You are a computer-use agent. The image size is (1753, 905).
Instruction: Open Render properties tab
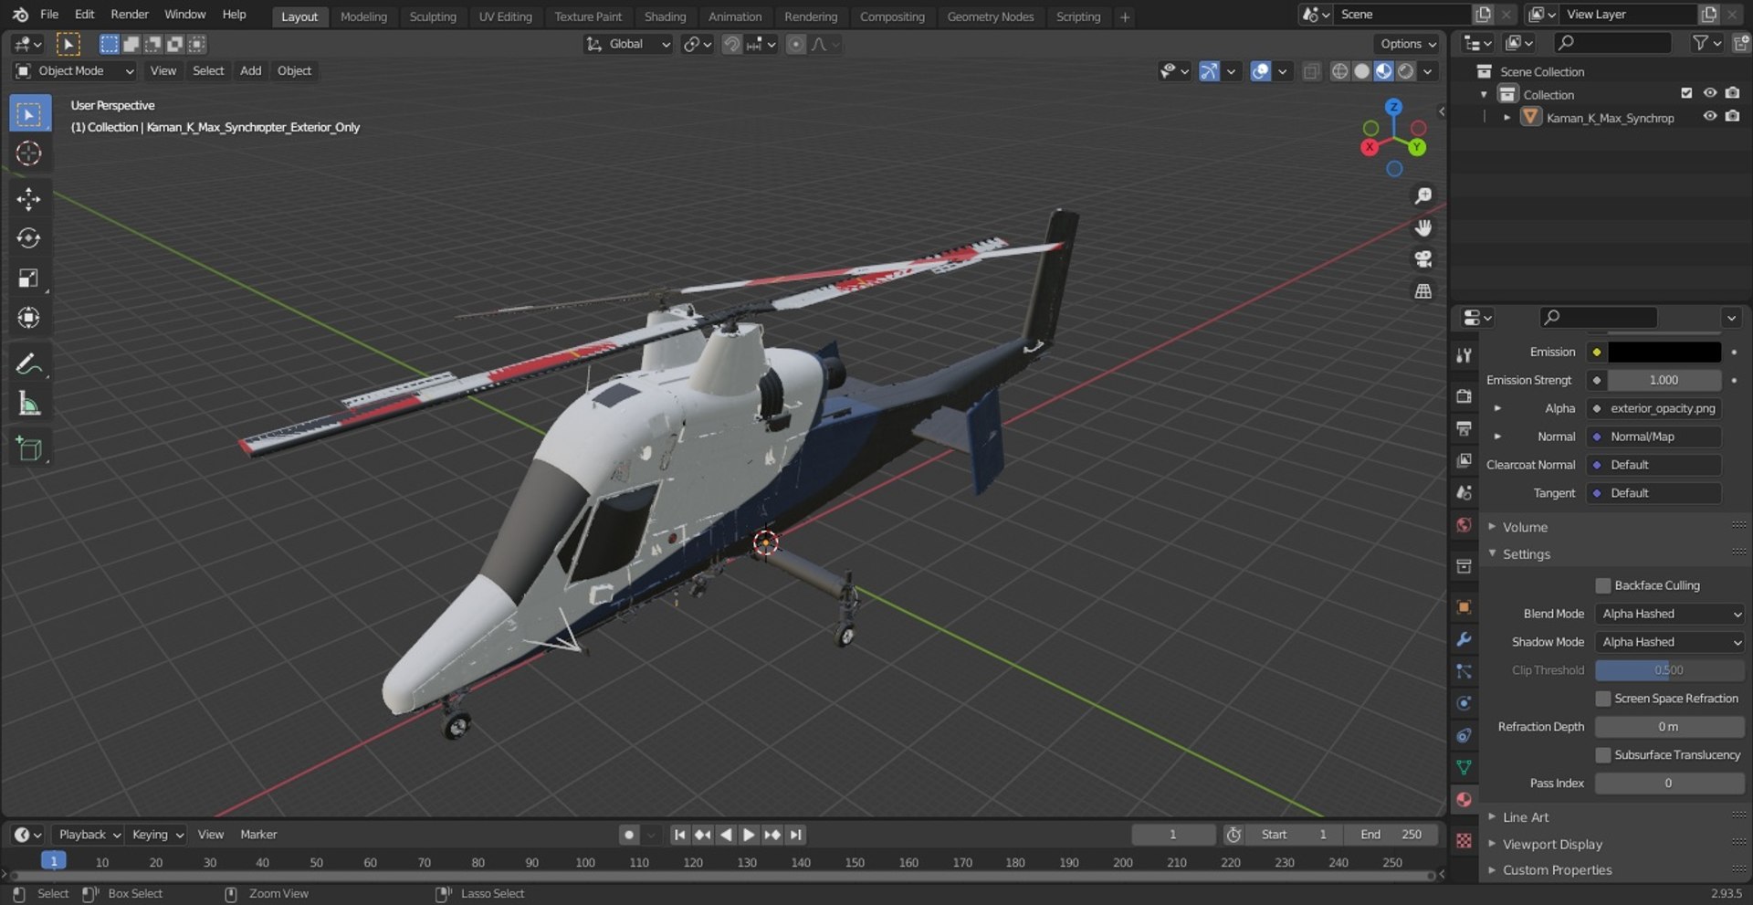tap(1464, 396)
